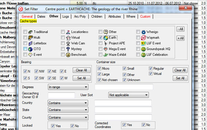Click the Benchmark icon
The width and height of the screenshot is (207, 130).
68,55
